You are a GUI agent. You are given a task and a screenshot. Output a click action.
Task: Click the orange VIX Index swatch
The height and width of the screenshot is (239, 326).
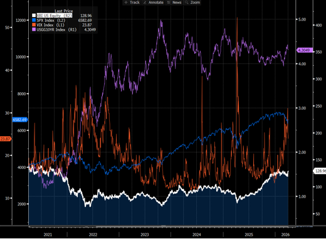tap(34, 25)
